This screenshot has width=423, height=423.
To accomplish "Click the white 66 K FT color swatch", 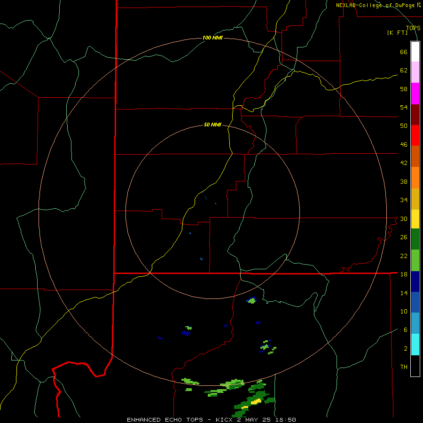I will pyautogui.click(x=415, y=52).
